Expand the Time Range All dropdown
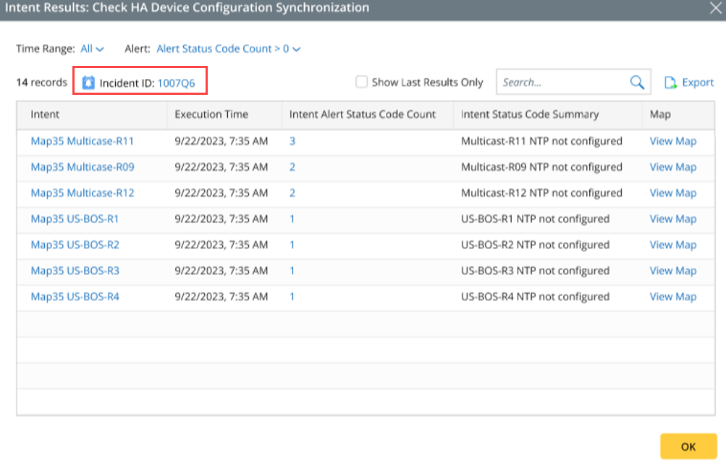Viewport: 726px width, 464px height. click(x=92, y=49)
